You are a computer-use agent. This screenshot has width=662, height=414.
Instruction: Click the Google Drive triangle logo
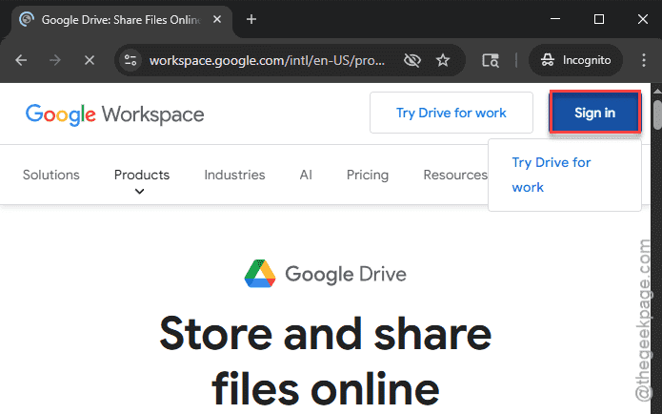[260, 274]
